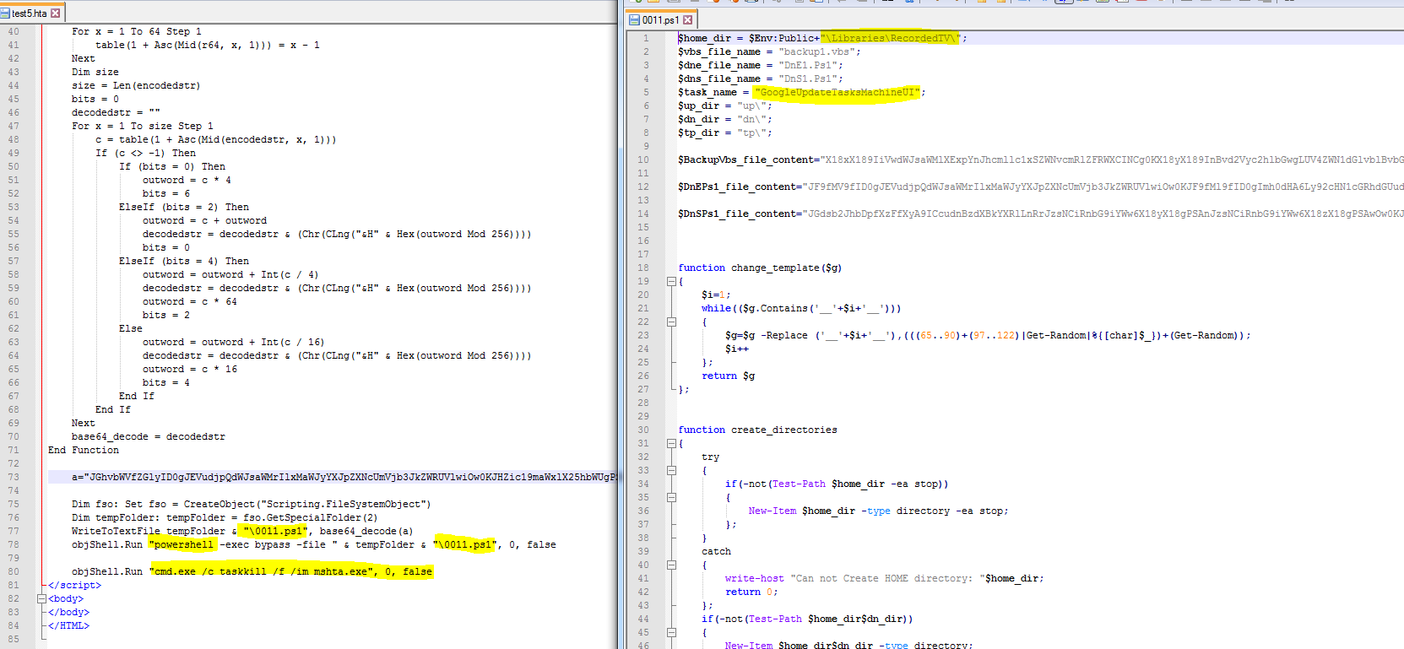Click the "write-host" command

[x=754, y=578]
